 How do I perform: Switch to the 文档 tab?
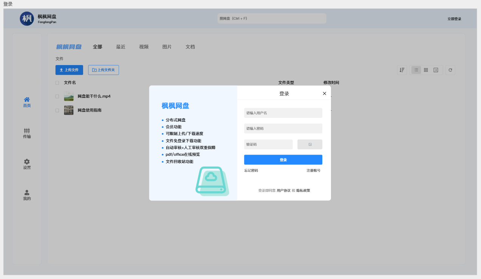click(190, 47)
